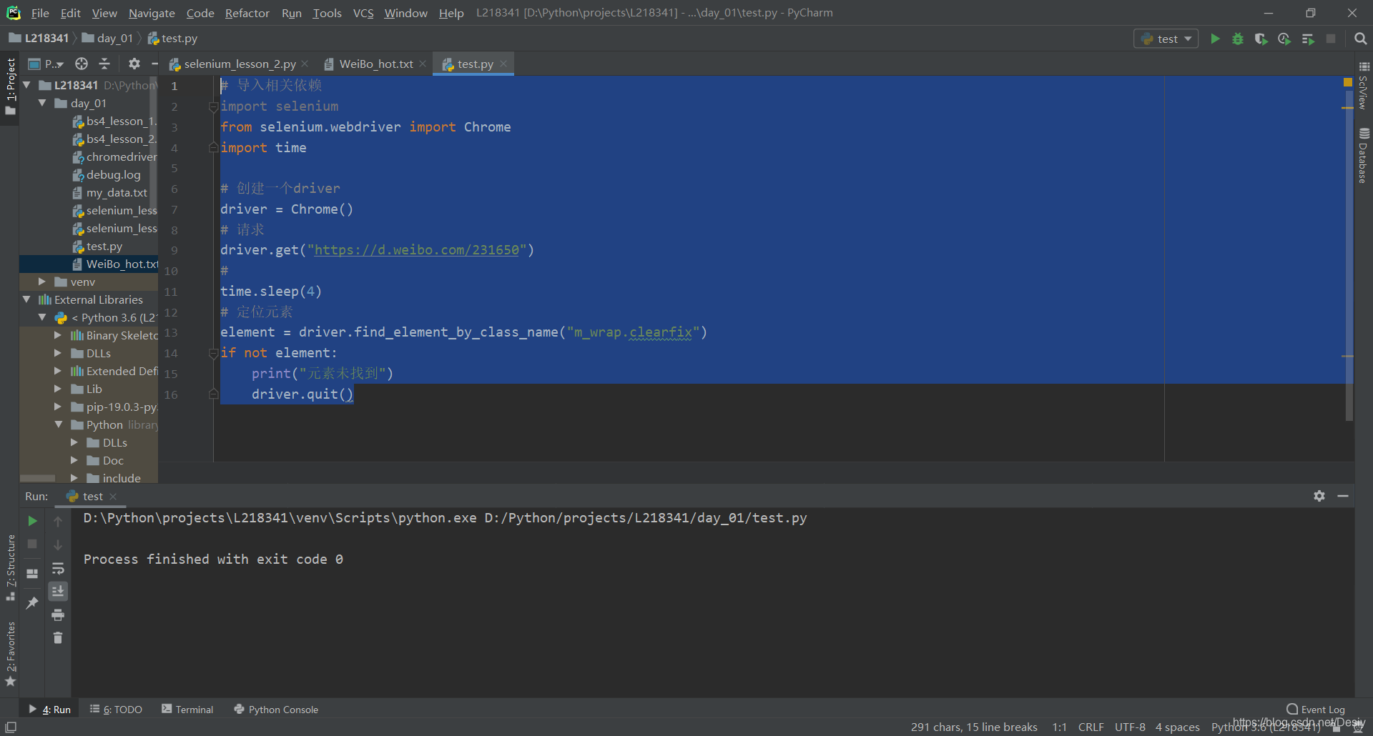Follow the weibo.com URL in code
The width and height of the screenshot is (1373, 736).
(x=417, y=250)
